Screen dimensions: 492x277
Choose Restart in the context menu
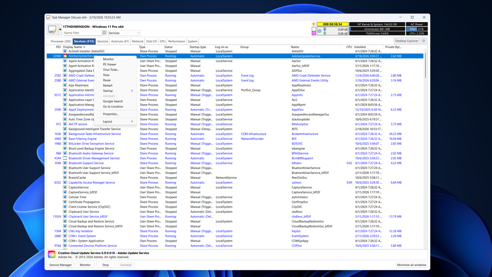[x=115, y=85]
